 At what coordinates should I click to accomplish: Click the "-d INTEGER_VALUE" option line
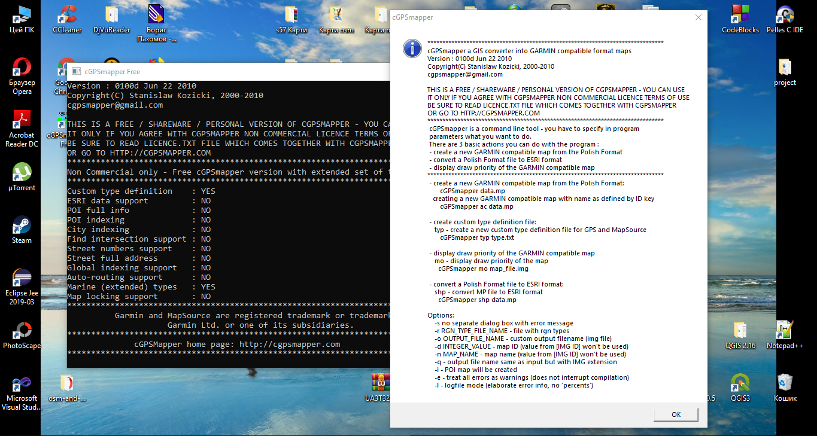[531, 346]
